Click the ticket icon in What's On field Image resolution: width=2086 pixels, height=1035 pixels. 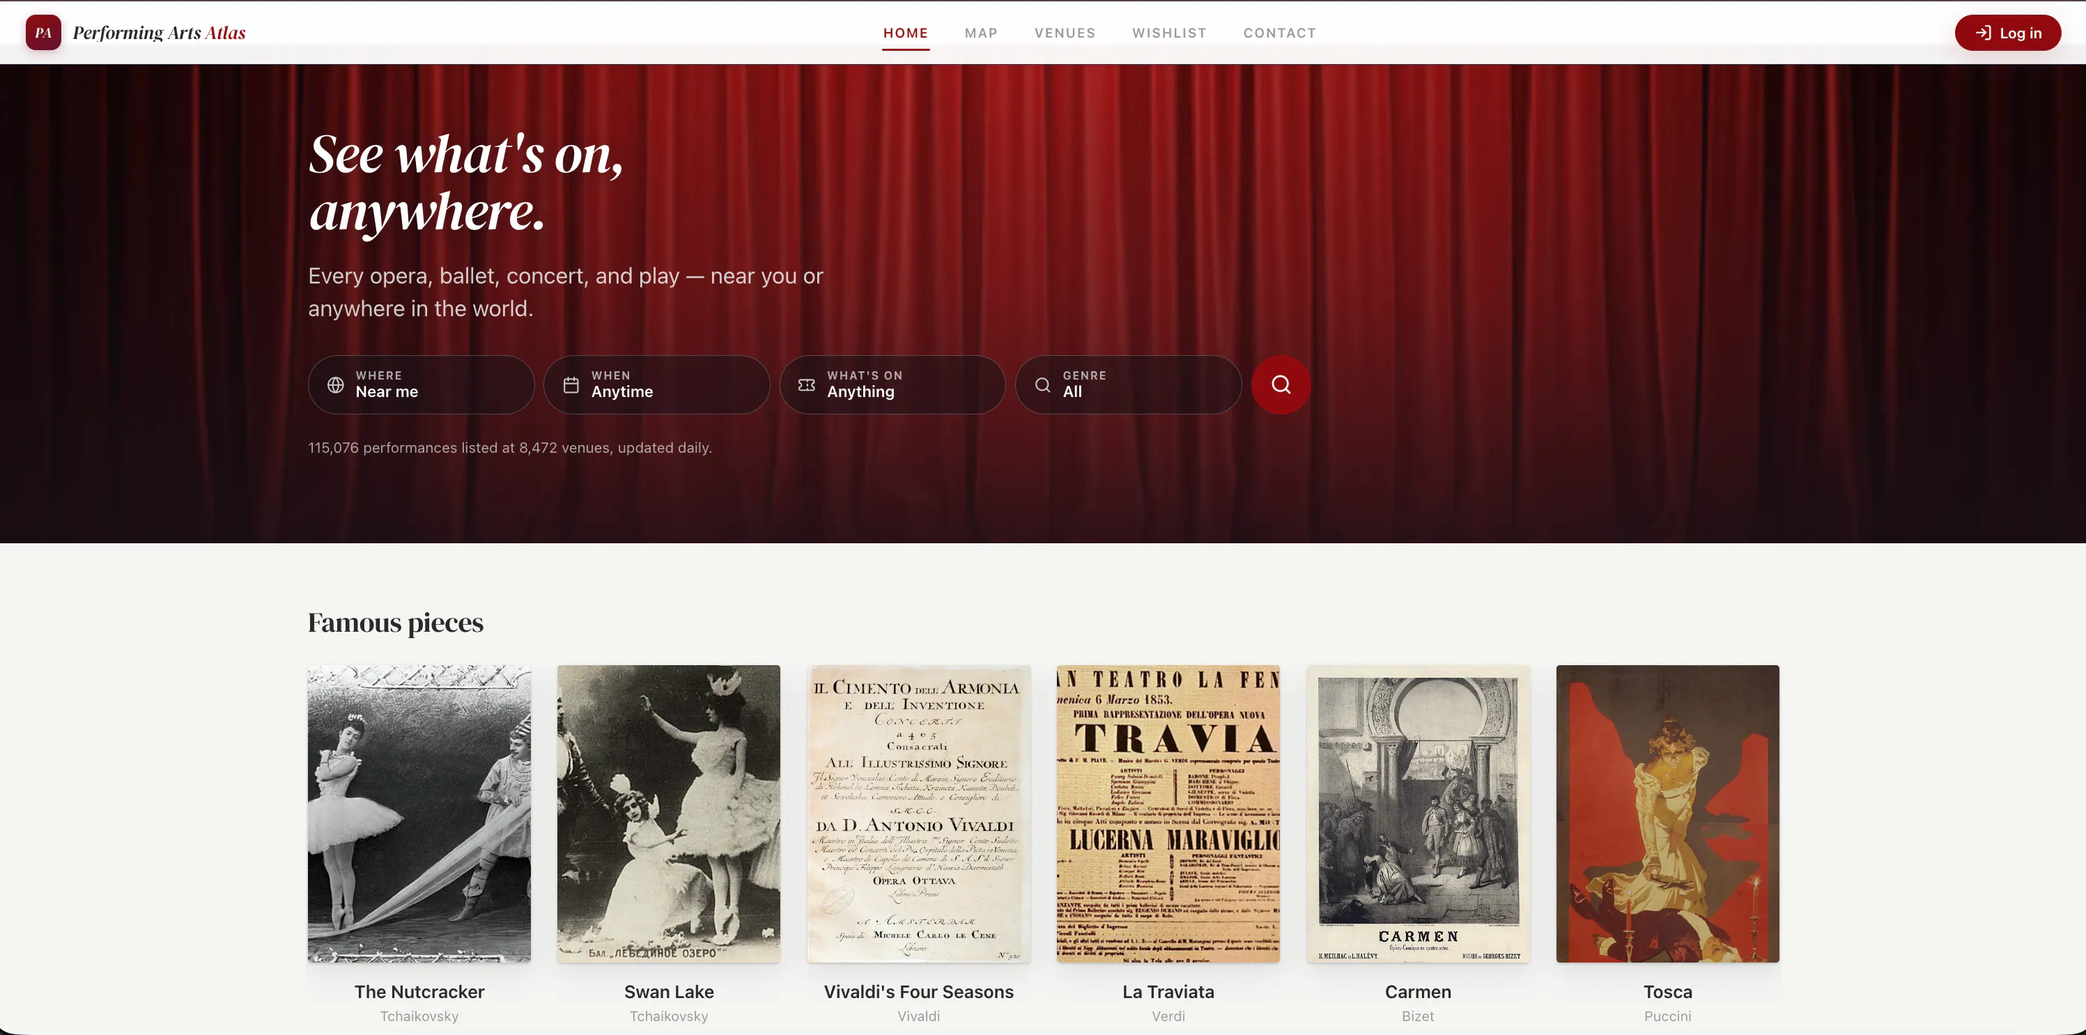807,385
